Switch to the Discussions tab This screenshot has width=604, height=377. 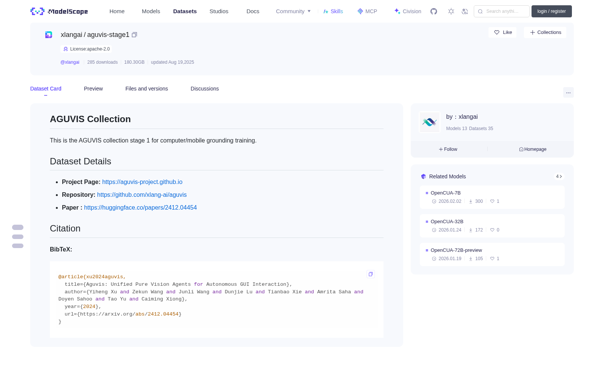pyautogui.click(x=205, y=89)
